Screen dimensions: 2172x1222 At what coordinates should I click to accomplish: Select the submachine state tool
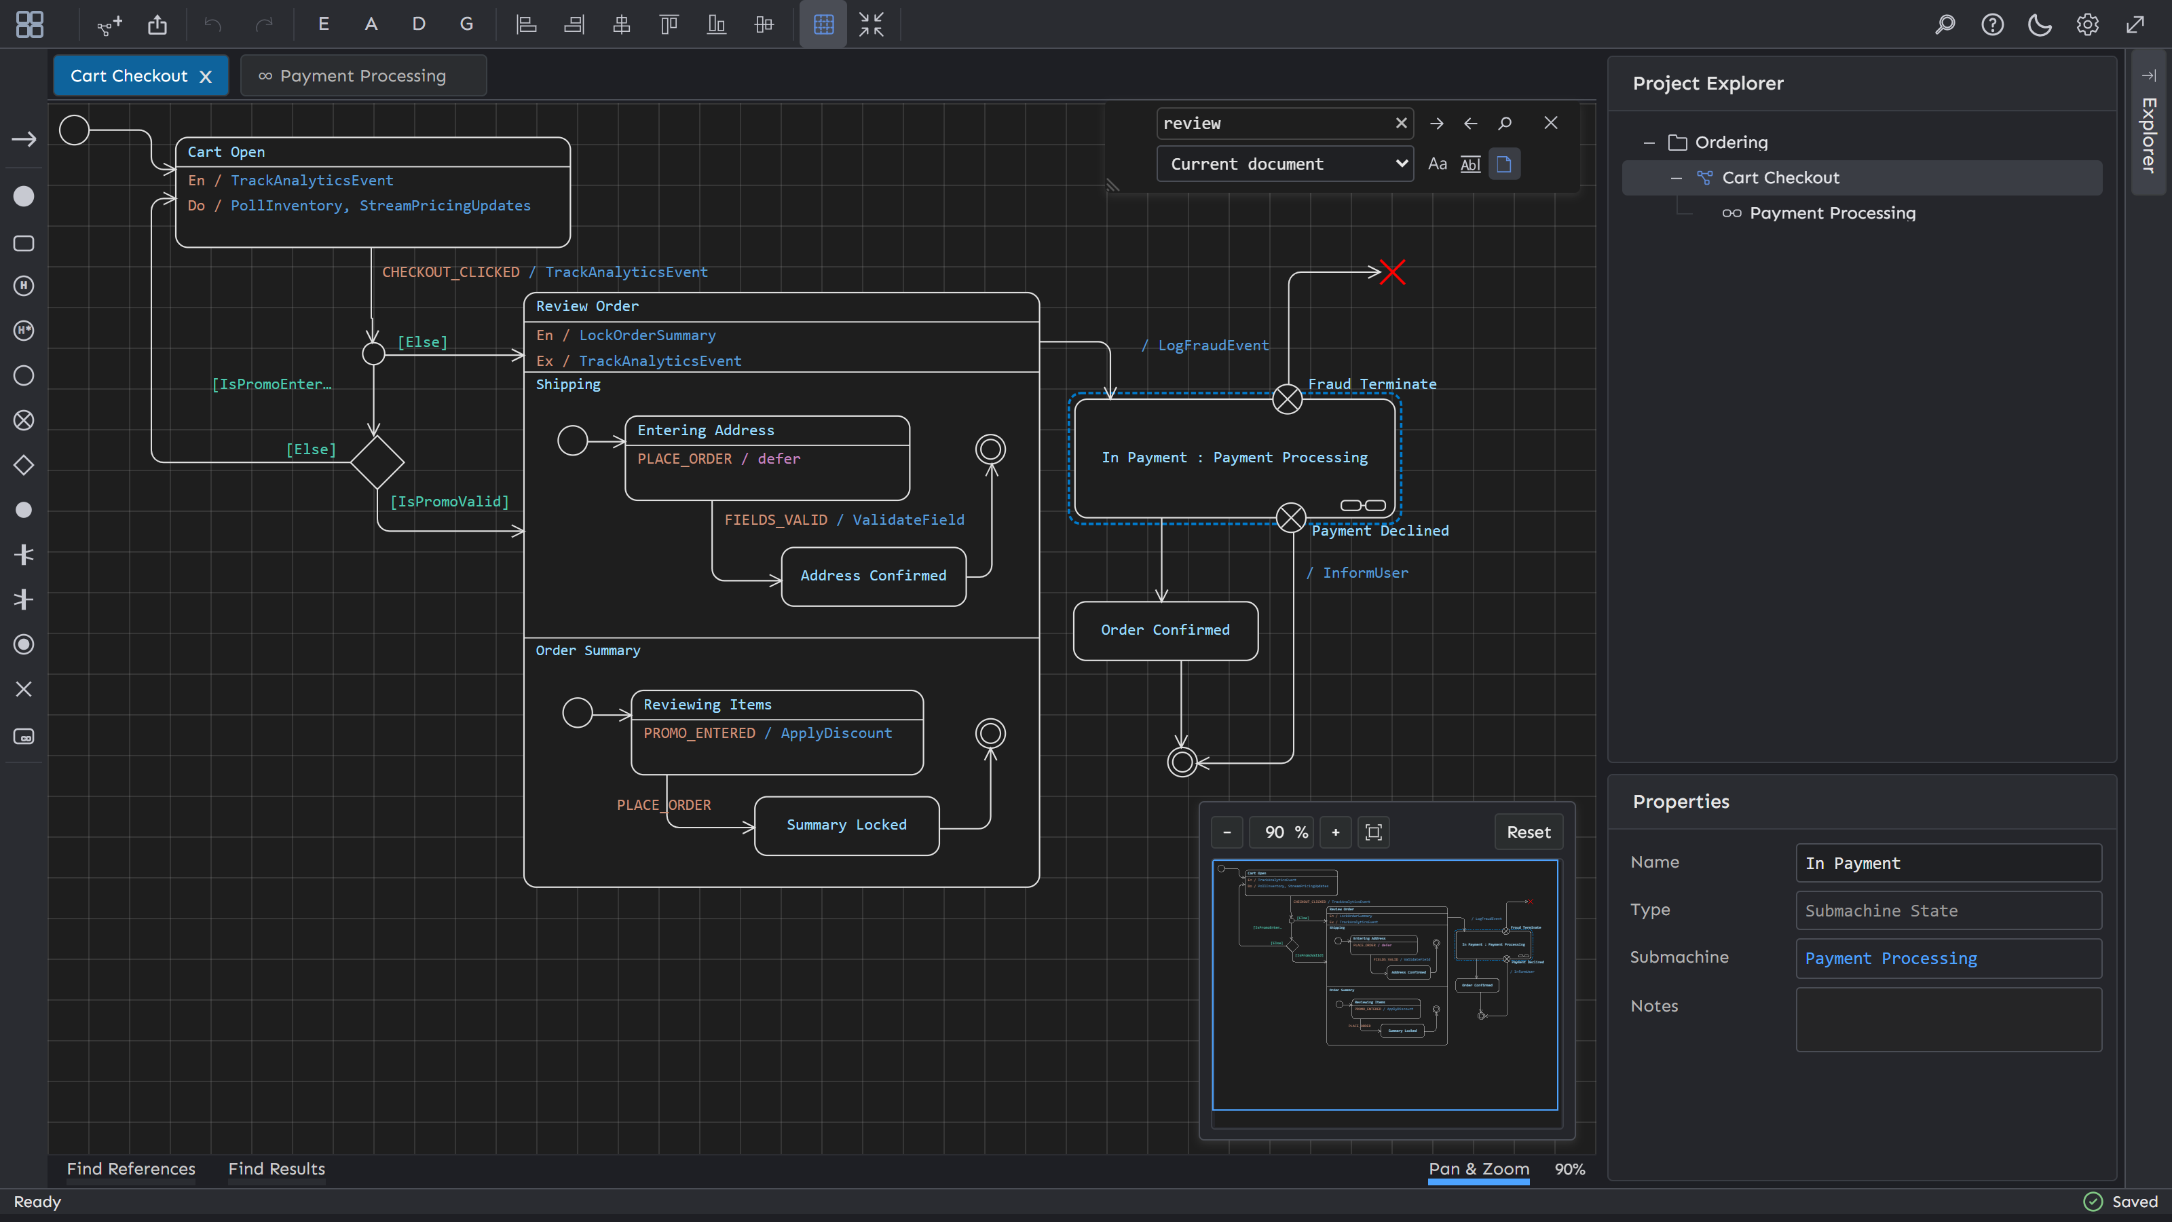24,736
